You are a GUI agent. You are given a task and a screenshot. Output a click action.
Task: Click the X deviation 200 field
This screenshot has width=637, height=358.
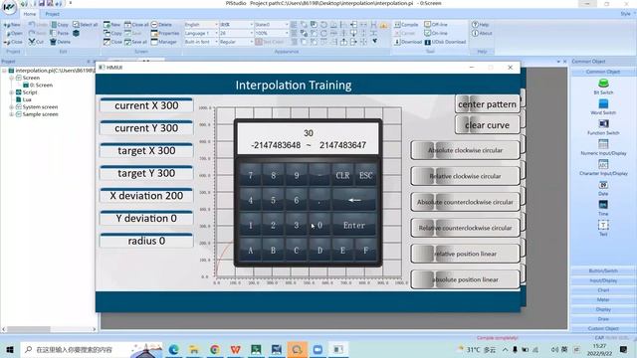tap(146, 196)
